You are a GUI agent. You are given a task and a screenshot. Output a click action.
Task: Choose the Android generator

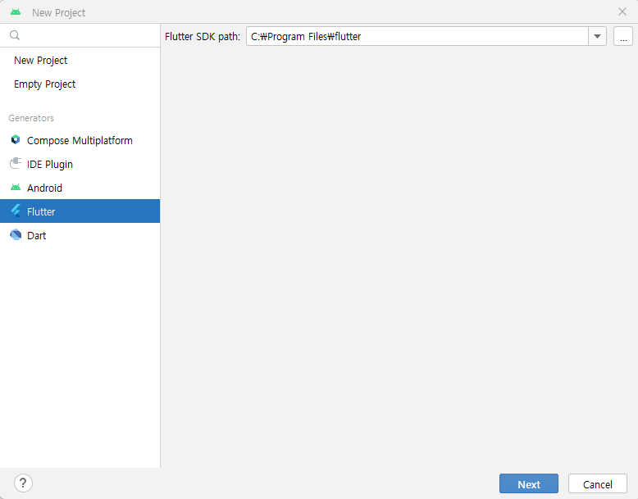pyautogui.click(x=80, y=188)
